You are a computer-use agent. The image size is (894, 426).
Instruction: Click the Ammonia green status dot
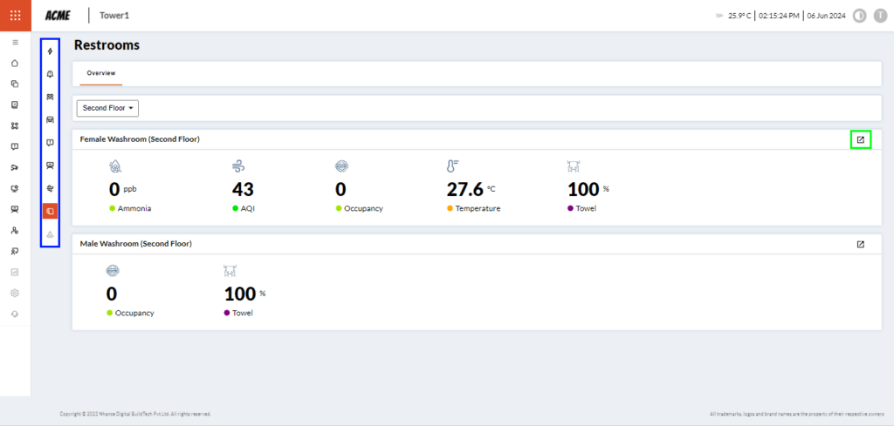coord(113,209)
